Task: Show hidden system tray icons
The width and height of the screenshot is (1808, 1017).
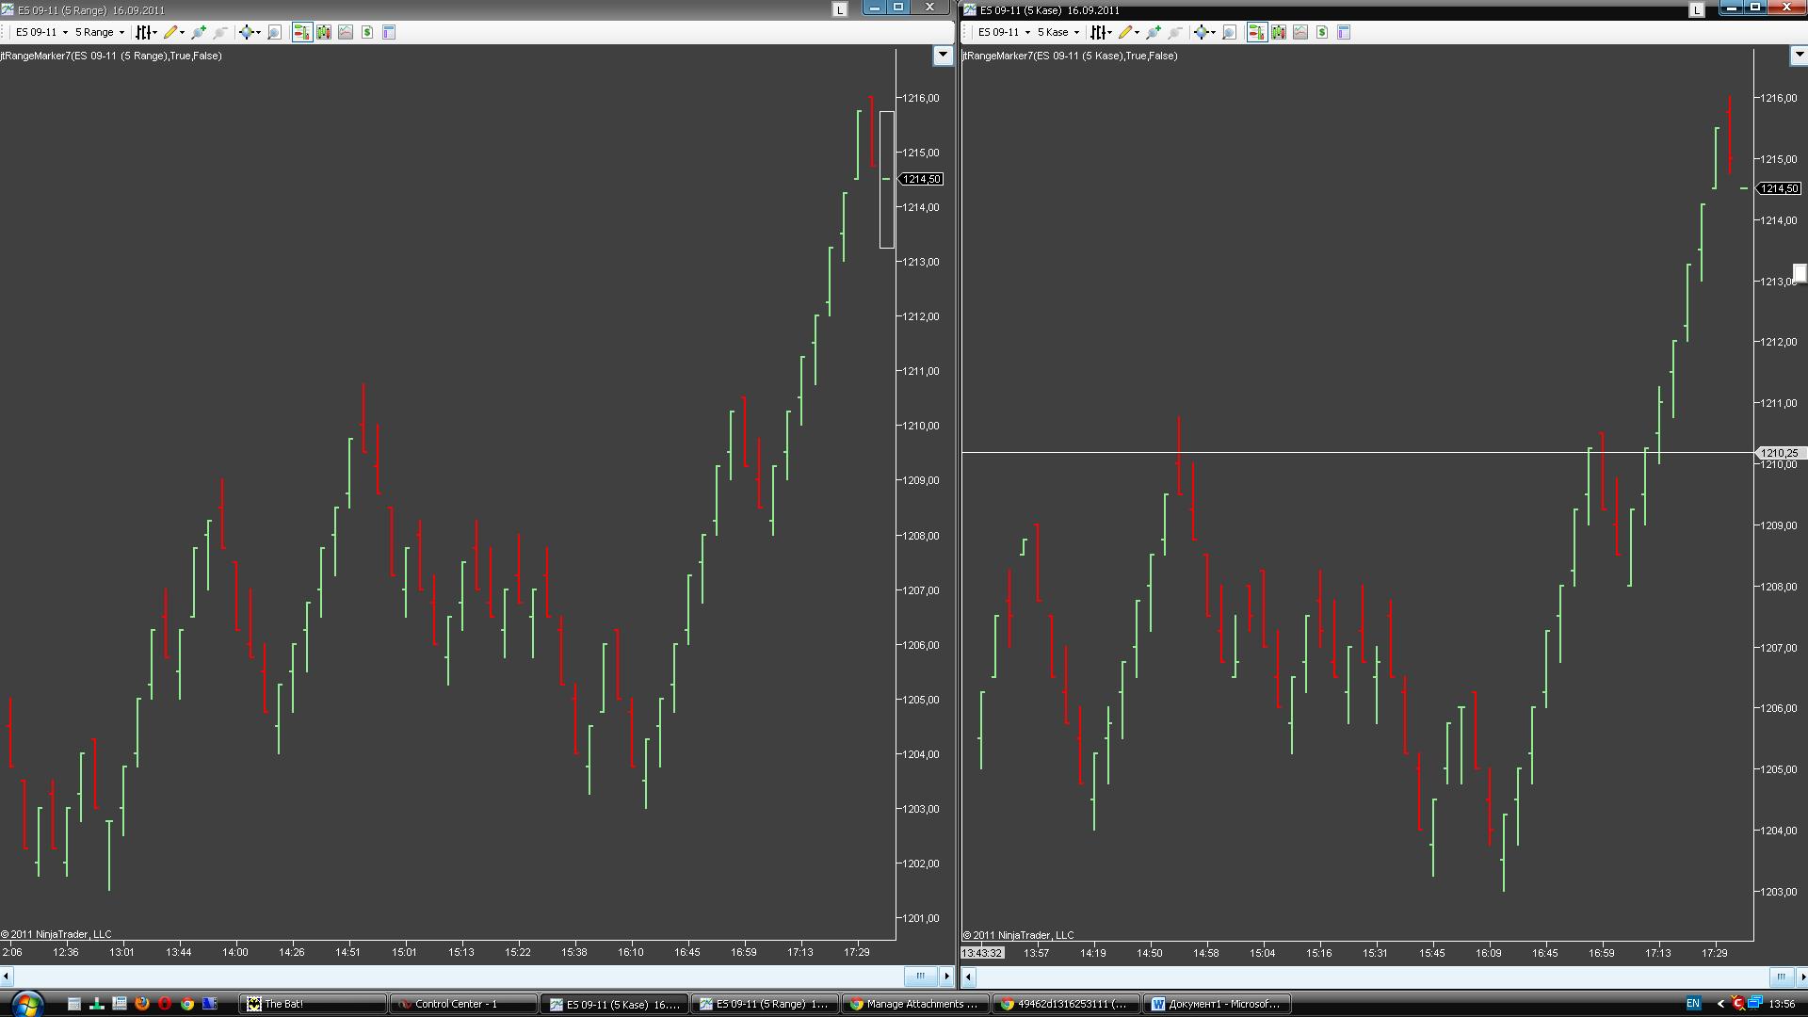Action: [1720, 1004]
